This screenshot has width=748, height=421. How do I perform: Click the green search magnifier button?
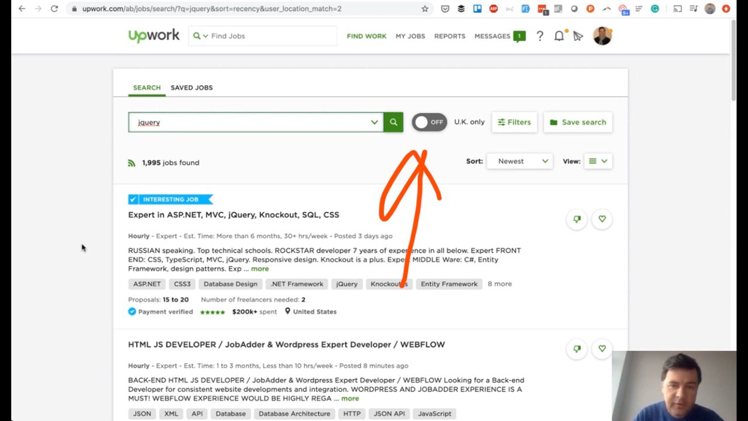click(x=393, y=122)
